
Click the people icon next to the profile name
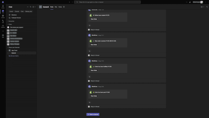(190, 2)
